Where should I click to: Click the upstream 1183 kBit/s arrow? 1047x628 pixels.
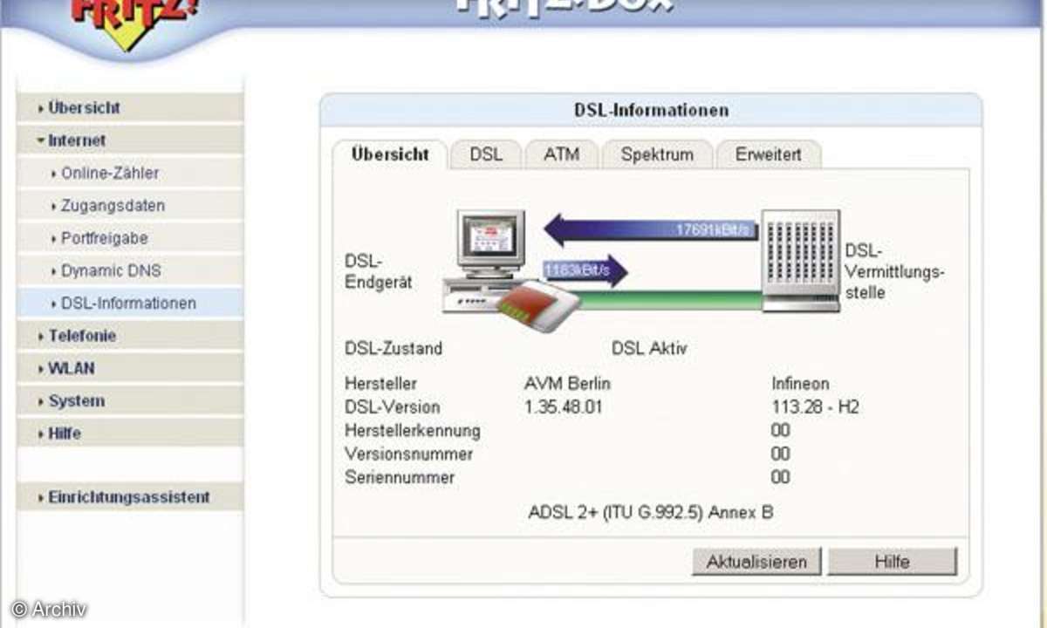[585, 270]
